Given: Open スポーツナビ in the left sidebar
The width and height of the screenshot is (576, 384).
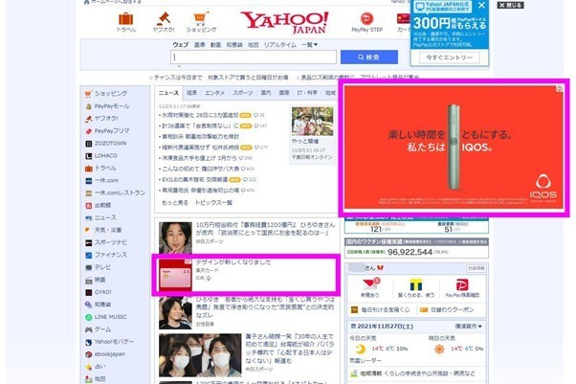Looking at the screenshot, I should tap(106, 243).
